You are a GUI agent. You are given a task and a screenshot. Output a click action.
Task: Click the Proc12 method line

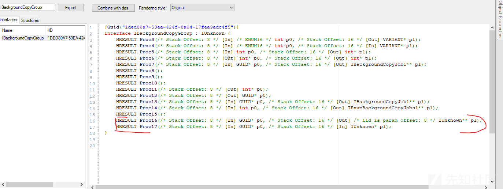[194, 95]
